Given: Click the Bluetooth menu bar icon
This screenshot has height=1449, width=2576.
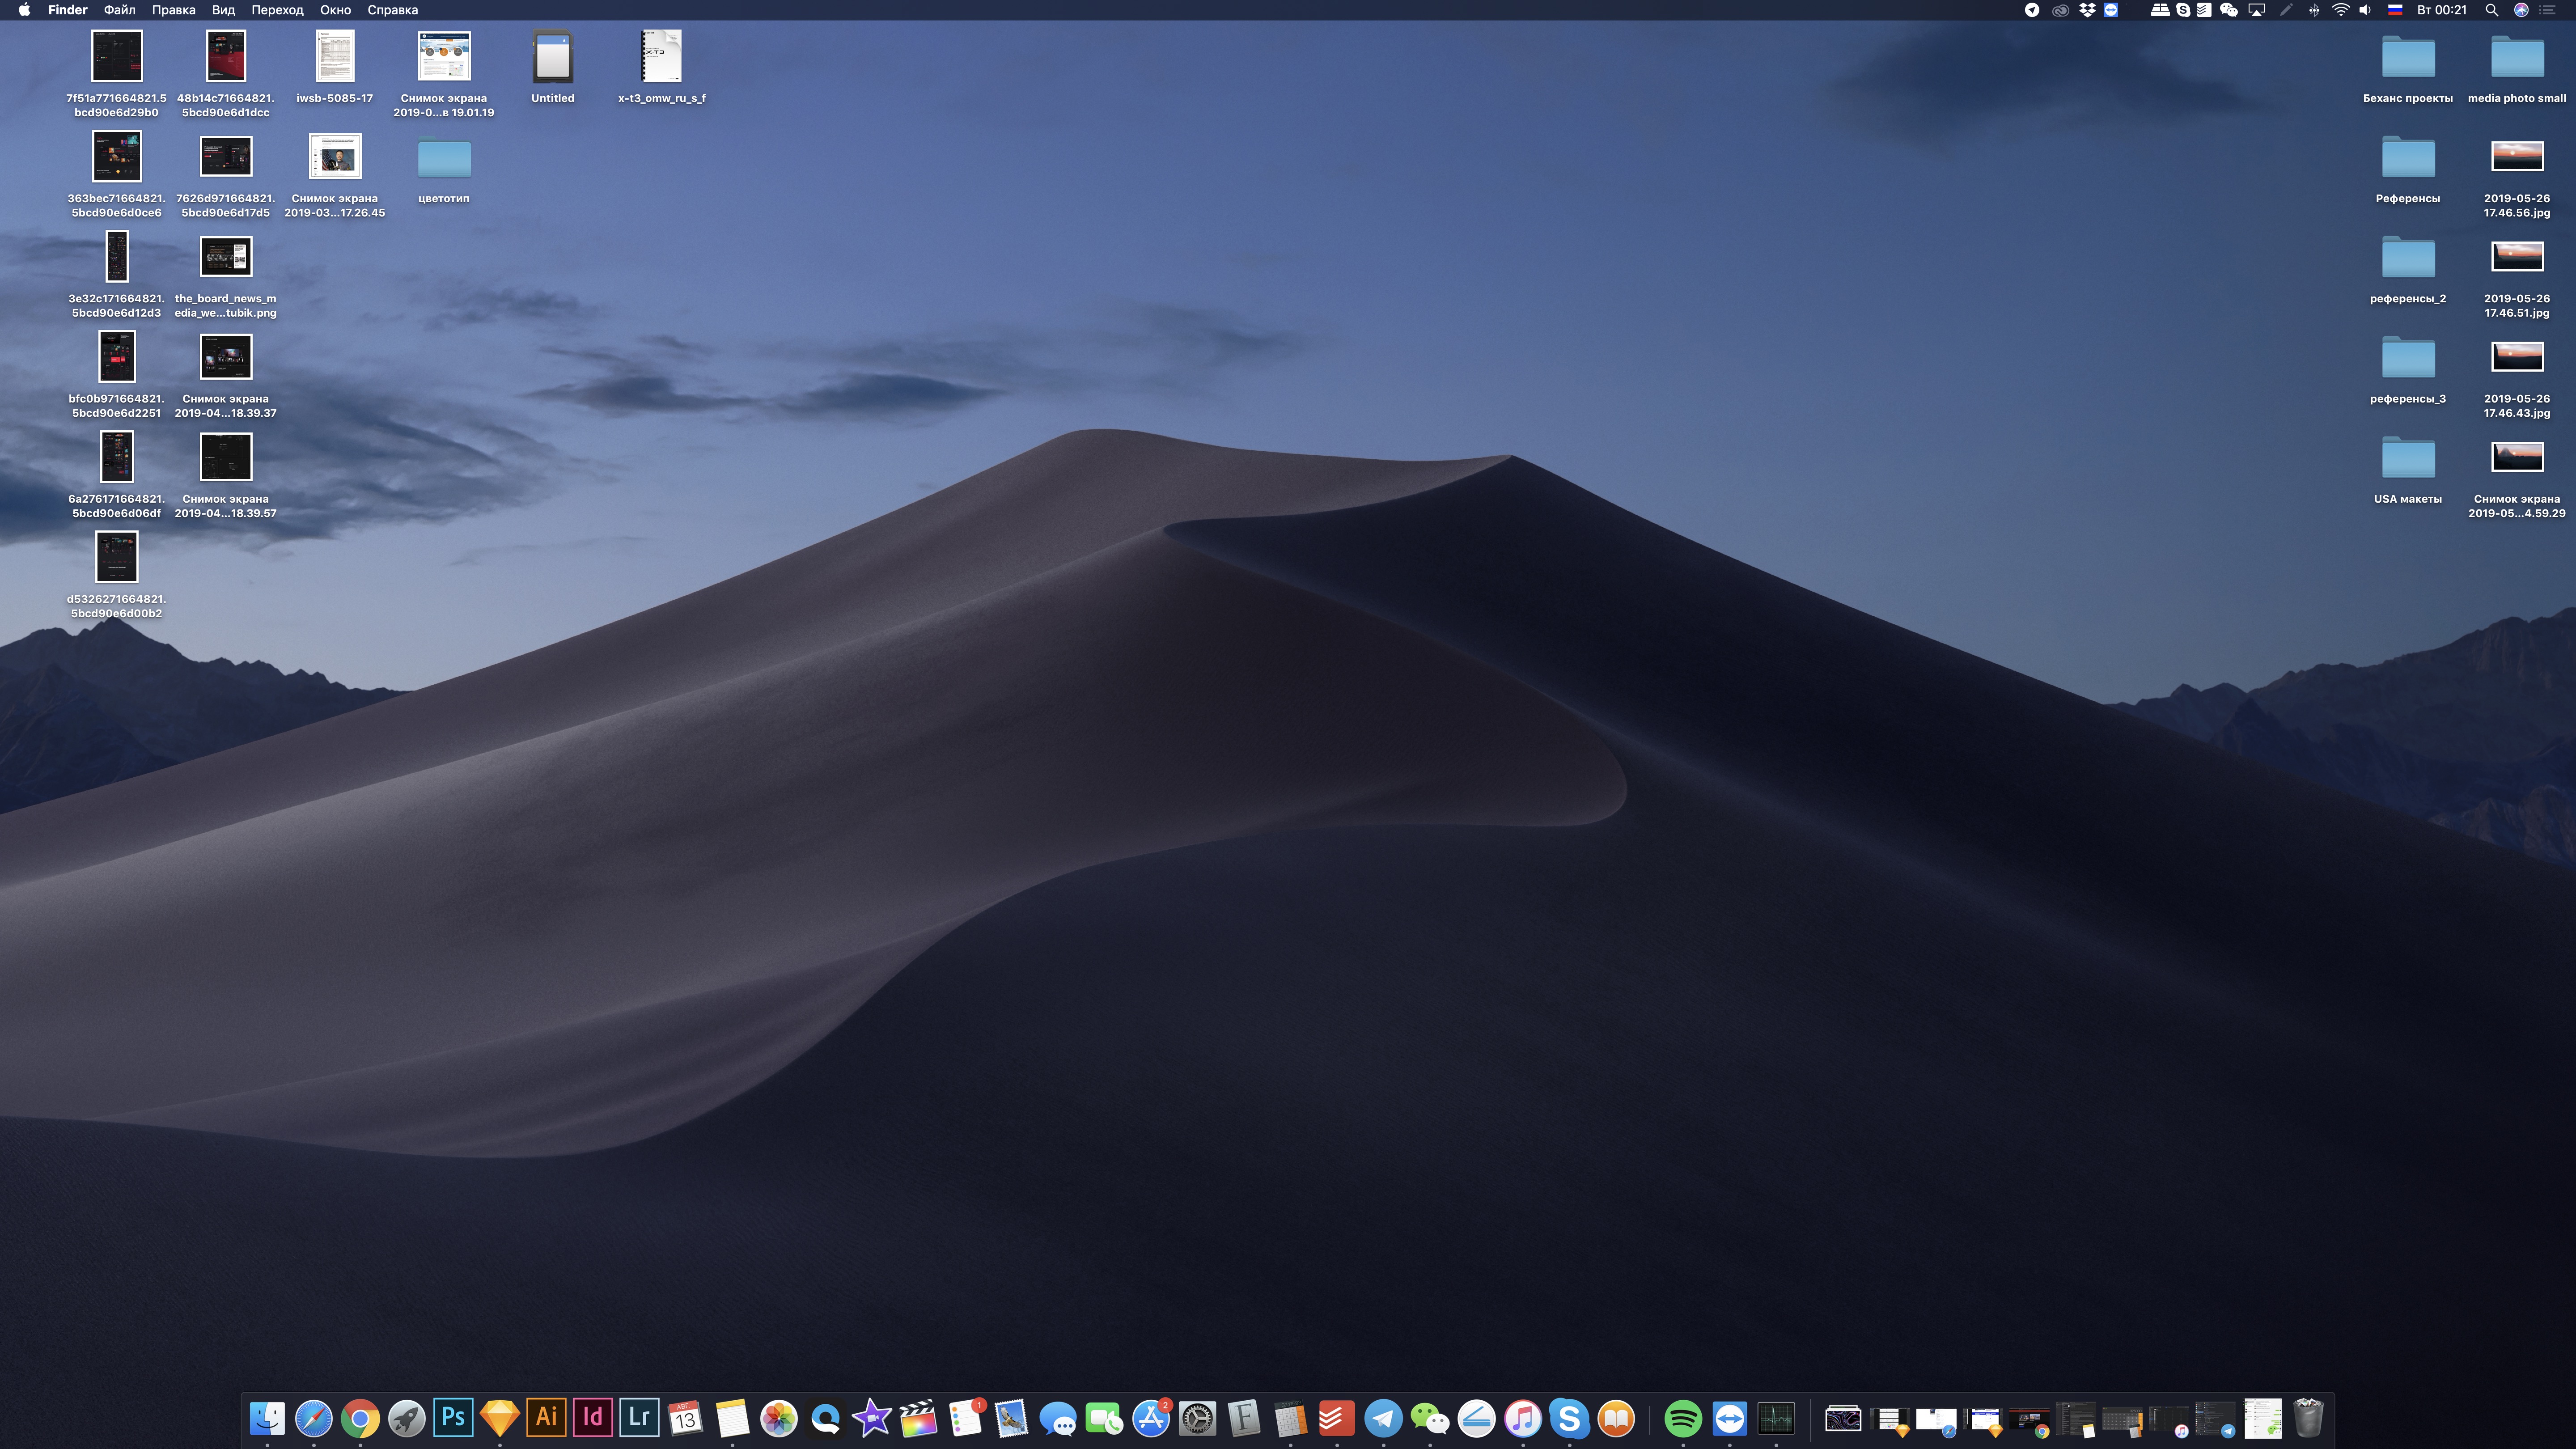Looking at the screenshot, I should click(x=2314, y=10).
